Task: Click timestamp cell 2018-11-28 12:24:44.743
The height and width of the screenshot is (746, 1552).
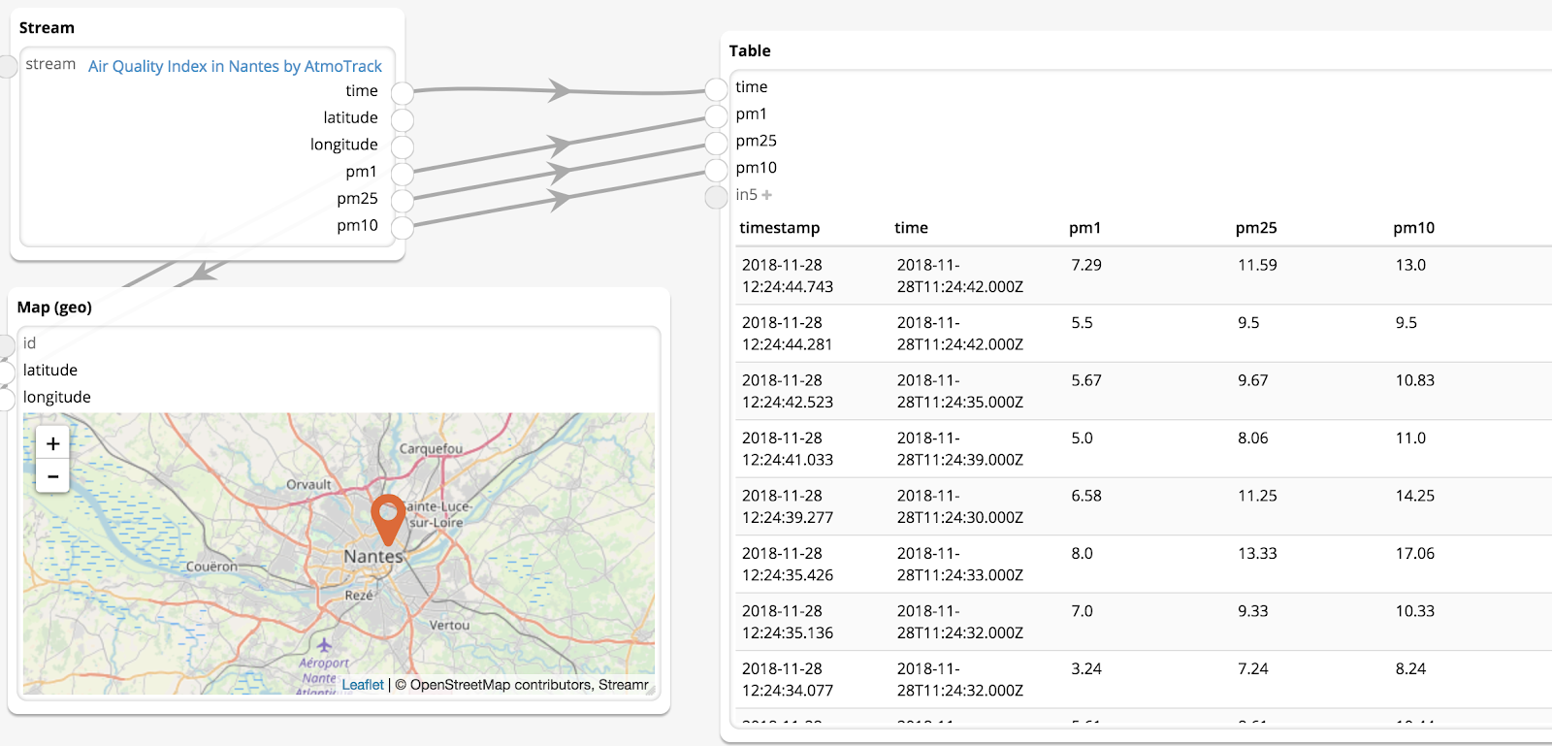Action: (x=788, y=276)
